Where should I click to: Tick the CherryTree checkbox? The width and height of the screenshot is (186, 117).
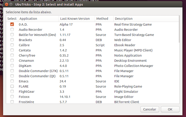tap(12, 55)
